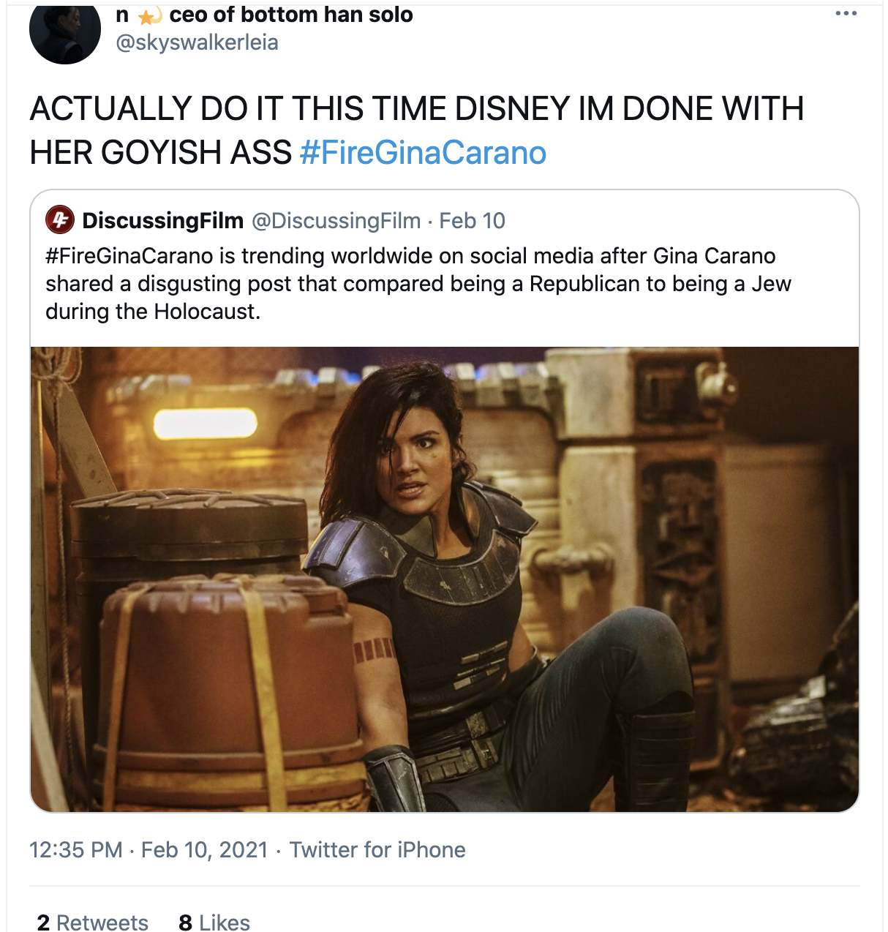Click the quoted tweet text body
The image size is (888, 932).
click(418, 284)
